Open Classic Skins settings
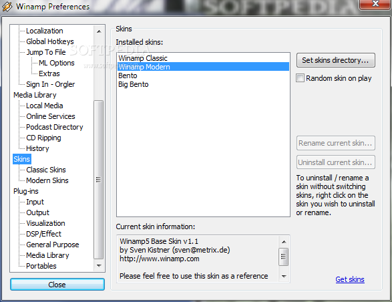392x302 pixels. point(46,170)
